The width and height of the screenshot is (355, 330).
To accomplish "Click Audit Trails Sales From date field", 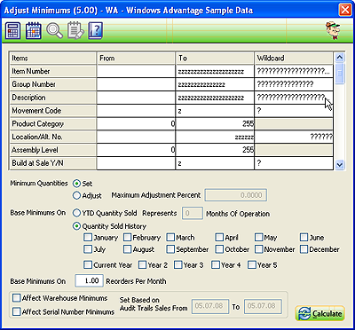I will pyautogui.click(x=210, y=306).
